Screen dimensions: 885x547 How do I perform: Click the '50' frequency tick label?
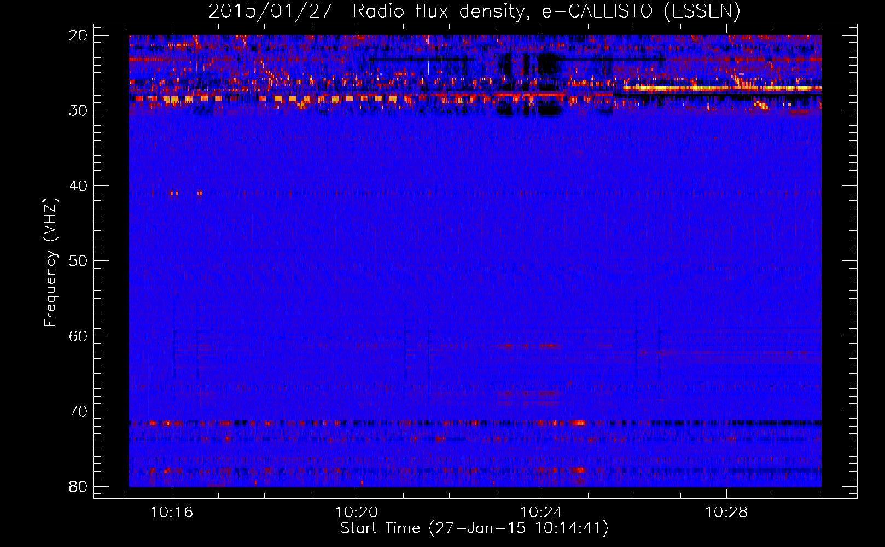78,261
